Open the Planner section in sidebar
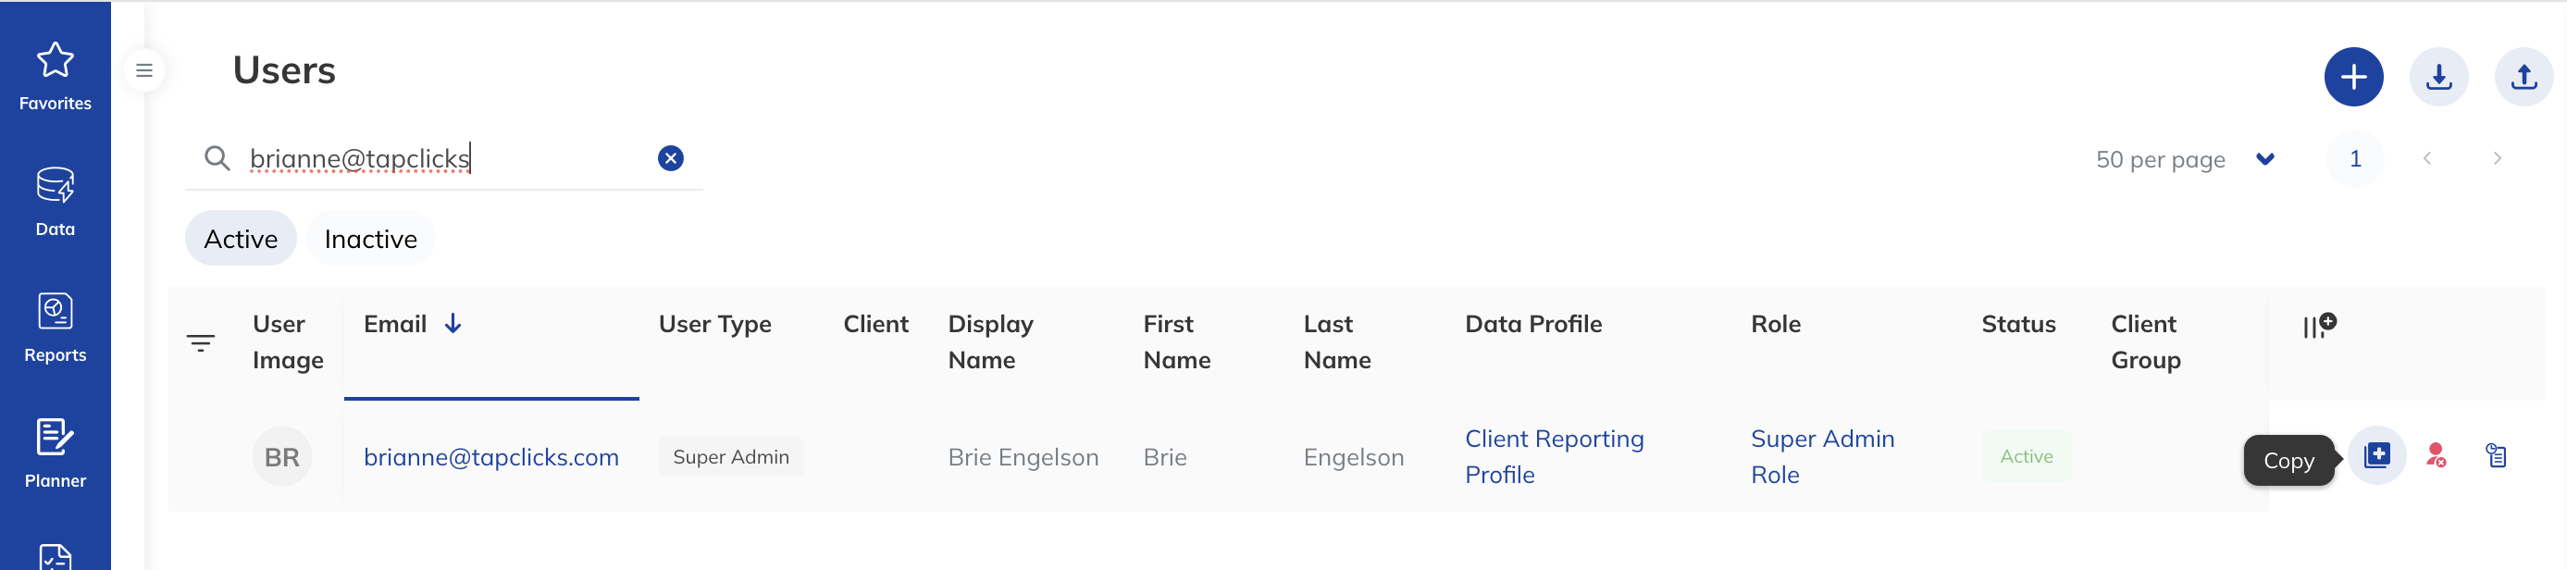 click(55, 453)
